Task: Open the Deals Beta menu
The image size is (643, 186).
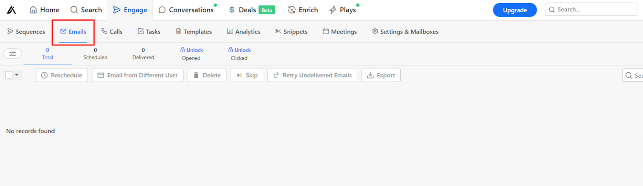Action: pyautogui.click(x=252, y=10)
